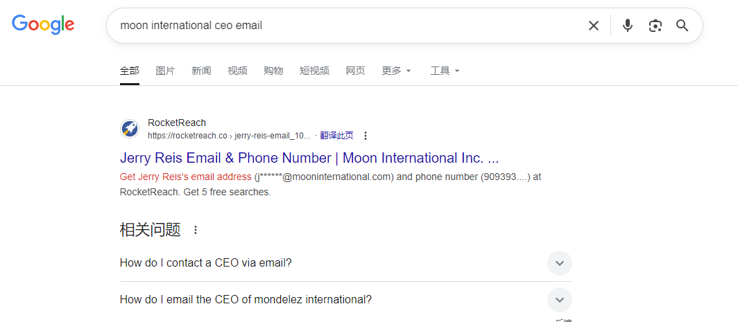Open the Google logo homepage
Viewport: 738px width, 322px height.
43,24
